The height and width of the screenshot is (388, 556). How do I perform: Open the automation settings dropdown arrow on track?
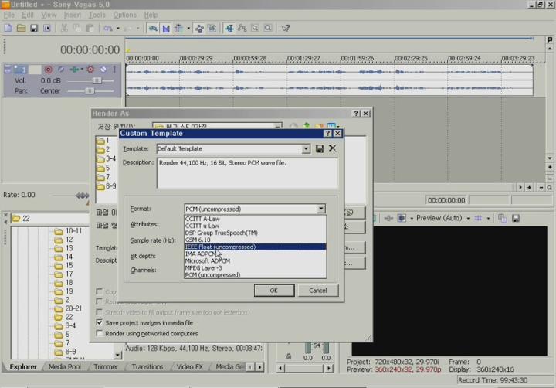[x=82, y=70]
